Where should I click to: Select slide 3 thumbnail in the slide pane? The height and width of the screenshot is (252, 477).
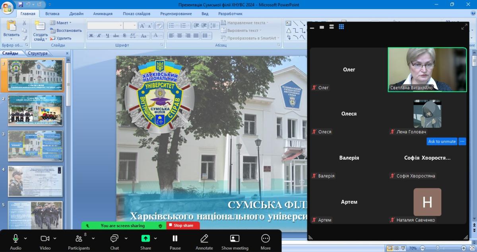[35, 146]
